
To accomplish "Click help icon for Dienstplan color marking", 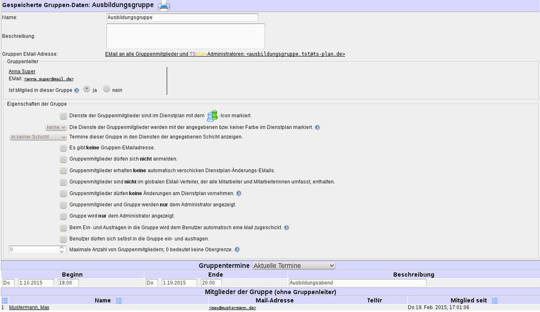I will pyautogui.click(x=318, y=128).
